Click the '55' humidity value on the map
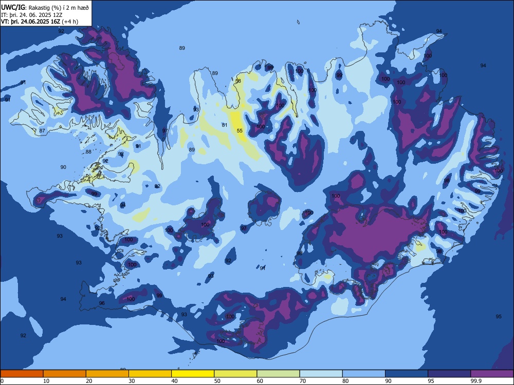The height and width of the screenshot is (385, 514). coord(240,130)
